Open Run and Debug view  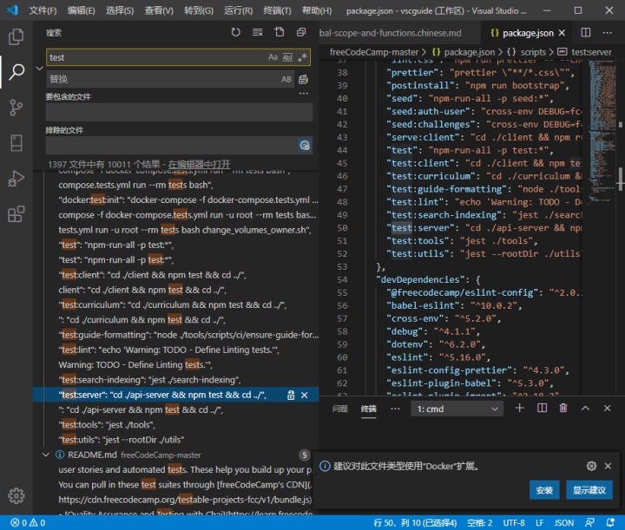(x=16, y=179)
